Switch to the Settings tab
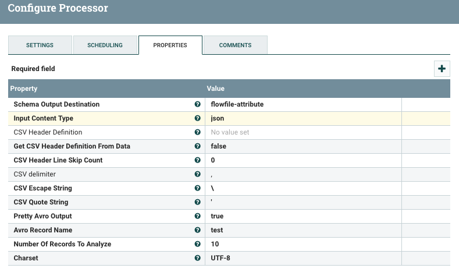Viewport: 459px width, 279px height. (40, 45)
